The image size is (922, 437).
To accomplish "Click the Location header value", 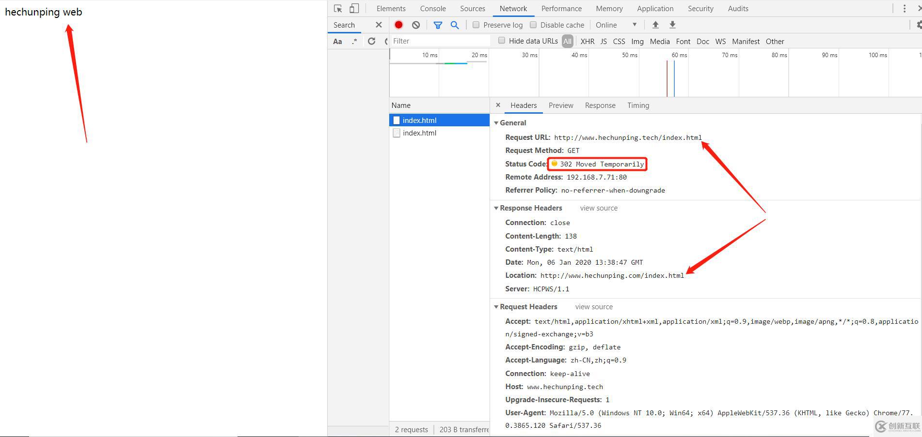I will pos(612,275).
